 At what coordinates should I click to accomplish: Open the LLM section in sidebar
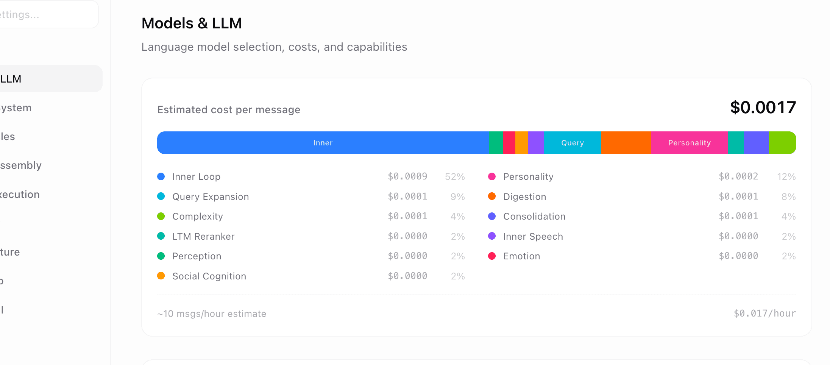[x=49, y=79]
